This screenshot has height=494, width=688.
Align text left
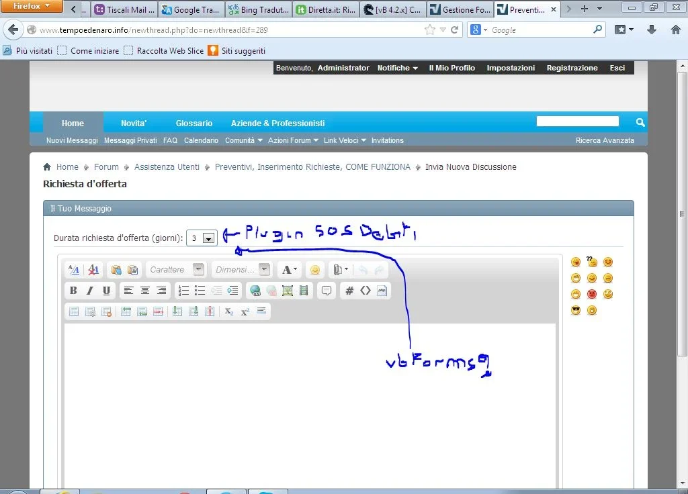(128, 290)
